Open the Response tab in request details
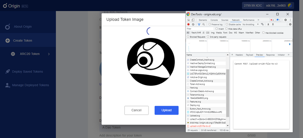The image size is (303, 138). tap(270, 55)
